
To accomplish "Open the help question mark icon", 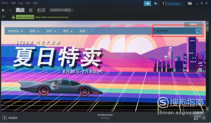I will [163, 3].
